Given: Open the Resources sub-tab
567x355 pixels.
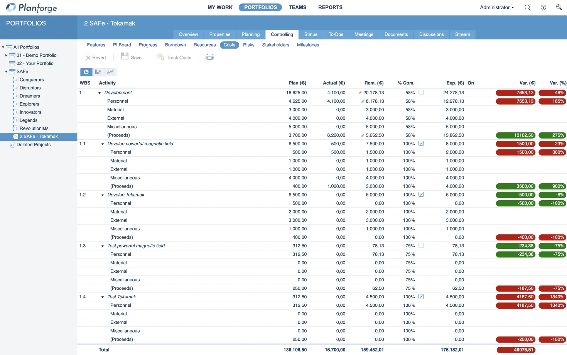Looking at the screenshot, I should [205, 45].
